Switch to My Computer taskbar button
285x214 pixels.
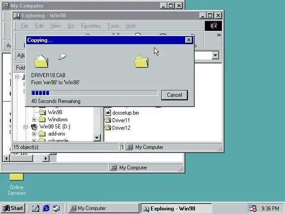pyautogui.click(x=104, y=208)
